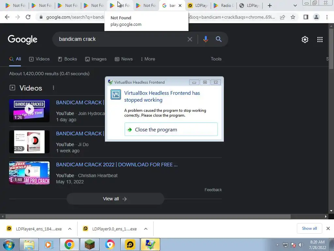Show hidden system tray icons
The image size is (334, 251).
[x=277, y=245]
